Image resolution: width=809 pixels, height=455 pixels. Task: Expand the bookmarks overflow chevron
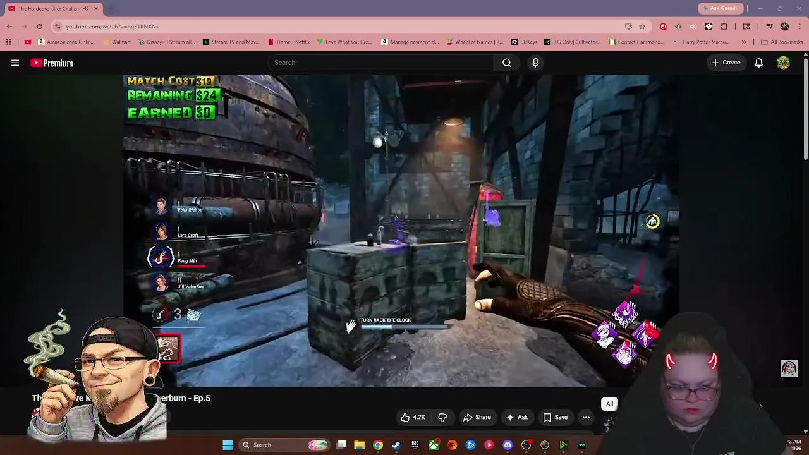tap(744, 42)
